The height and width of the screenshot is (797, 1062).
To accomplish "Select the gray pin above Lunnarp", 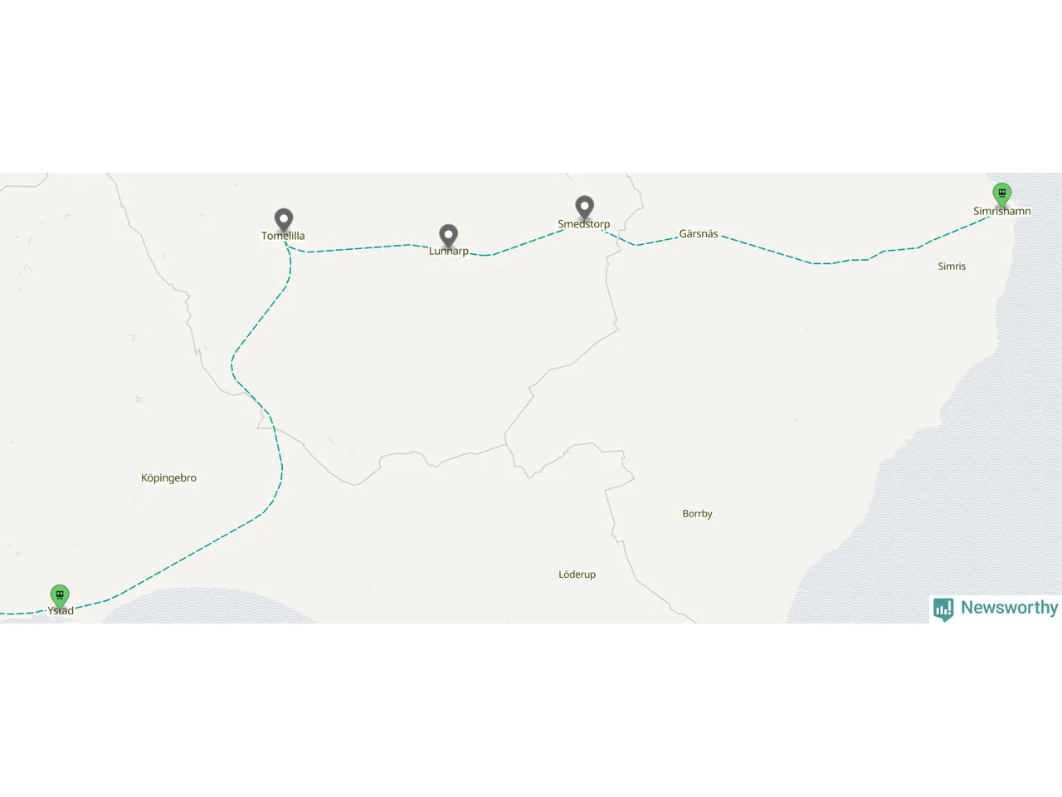I will point(448,237).
